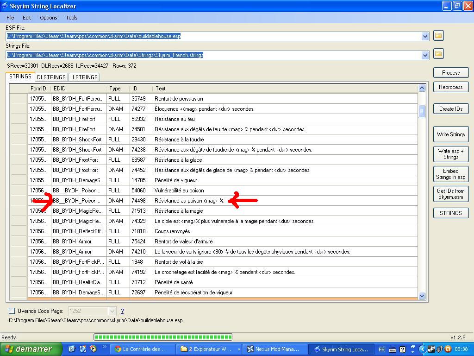Open the Options menu
The height and width of the screenshot is (356, 474).
[x=48, y=18]
